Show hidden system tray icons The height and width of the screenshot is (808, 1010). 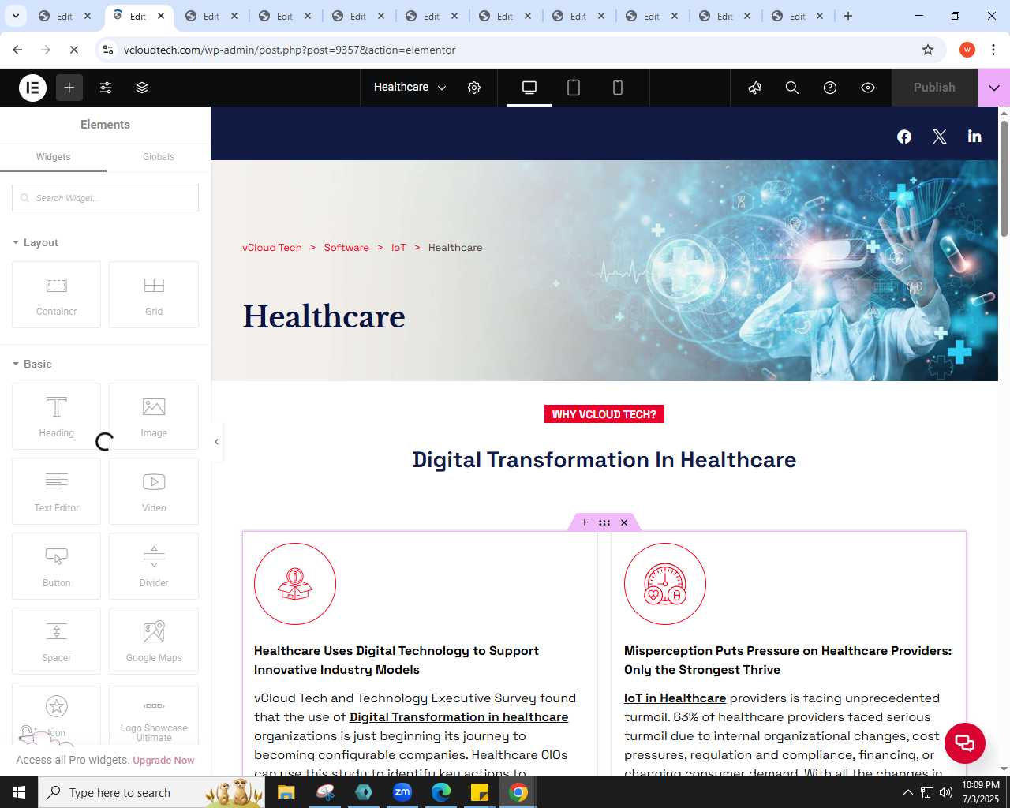907,792
